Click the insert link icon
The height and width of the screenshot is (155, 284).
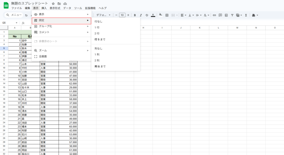pos(214,15)
